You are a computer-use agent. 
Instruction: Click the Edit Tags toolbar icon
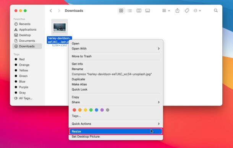tap(187, 11)
